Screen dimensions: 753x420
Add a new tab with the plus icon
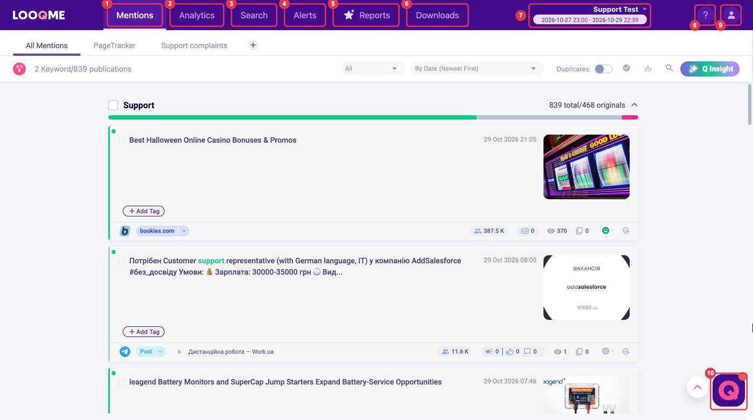pos(253,45)
